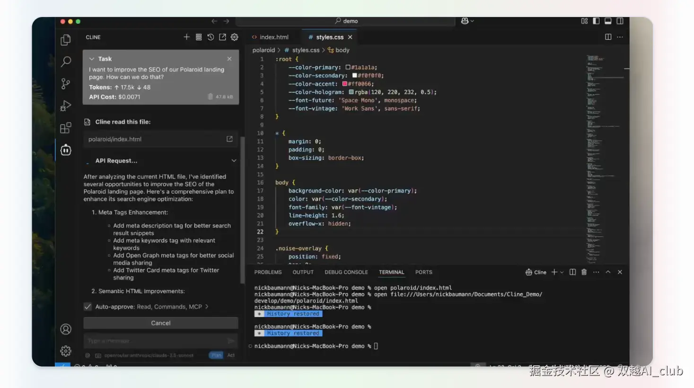Expand Auto-approve settings chevron
Screen dimensions: 694x388
[207, 307]
